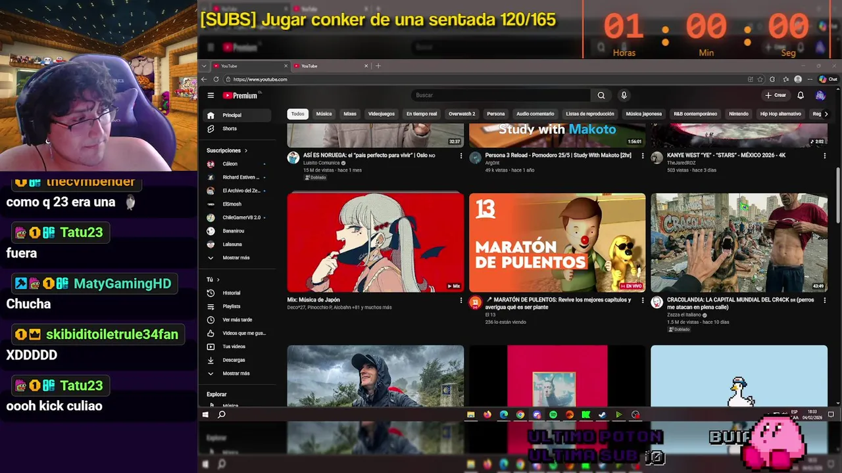842x473 pixels.
Task: Open a new browser tab with plus
Action: (x=378, y=66)
